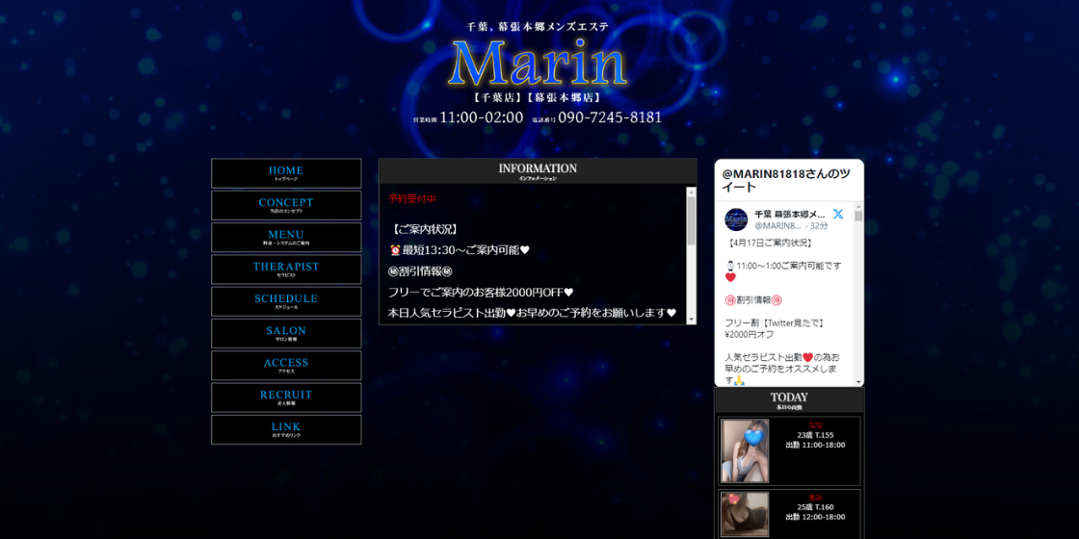
Task: Click the tweet widget scrollbar up arrow
Action: tap(858, 204)
